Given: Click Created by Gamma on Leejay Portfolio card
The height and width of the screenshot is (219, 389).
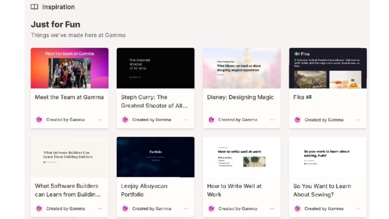Looking at the screenshot, I should pyautogui.click(x=151, y=208).
